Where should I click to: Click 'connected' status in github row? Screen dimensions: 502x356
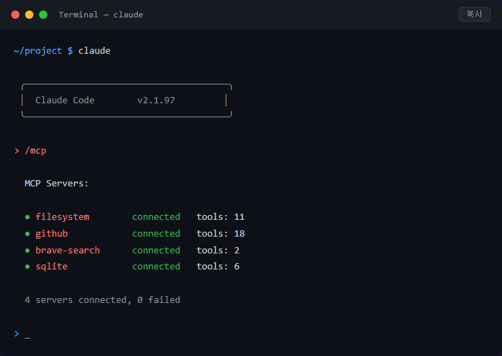(x=156, y=234)
